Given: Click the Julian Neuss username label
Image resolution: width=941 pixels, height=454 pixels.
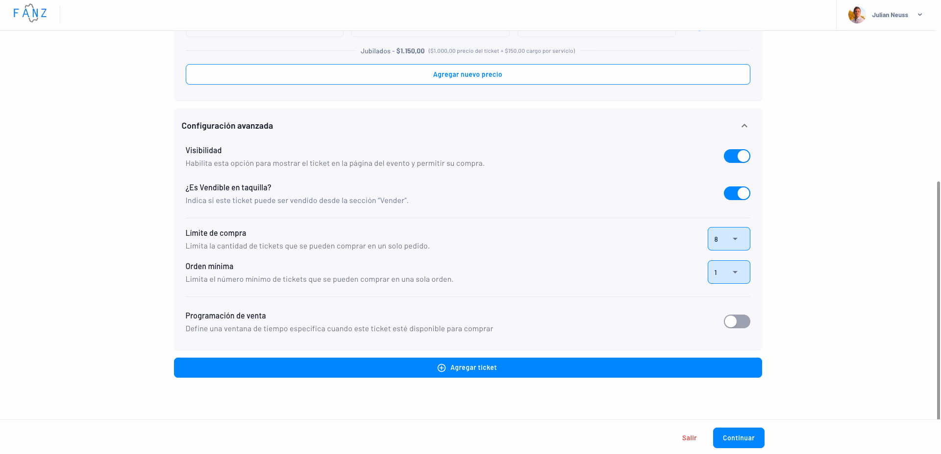Looking at the screenshot, I should 890,15.
